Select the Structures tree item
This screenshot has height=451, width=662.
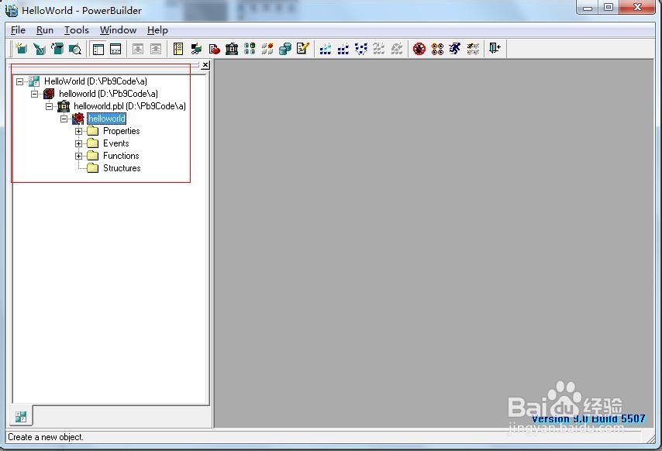pos(122,168)
